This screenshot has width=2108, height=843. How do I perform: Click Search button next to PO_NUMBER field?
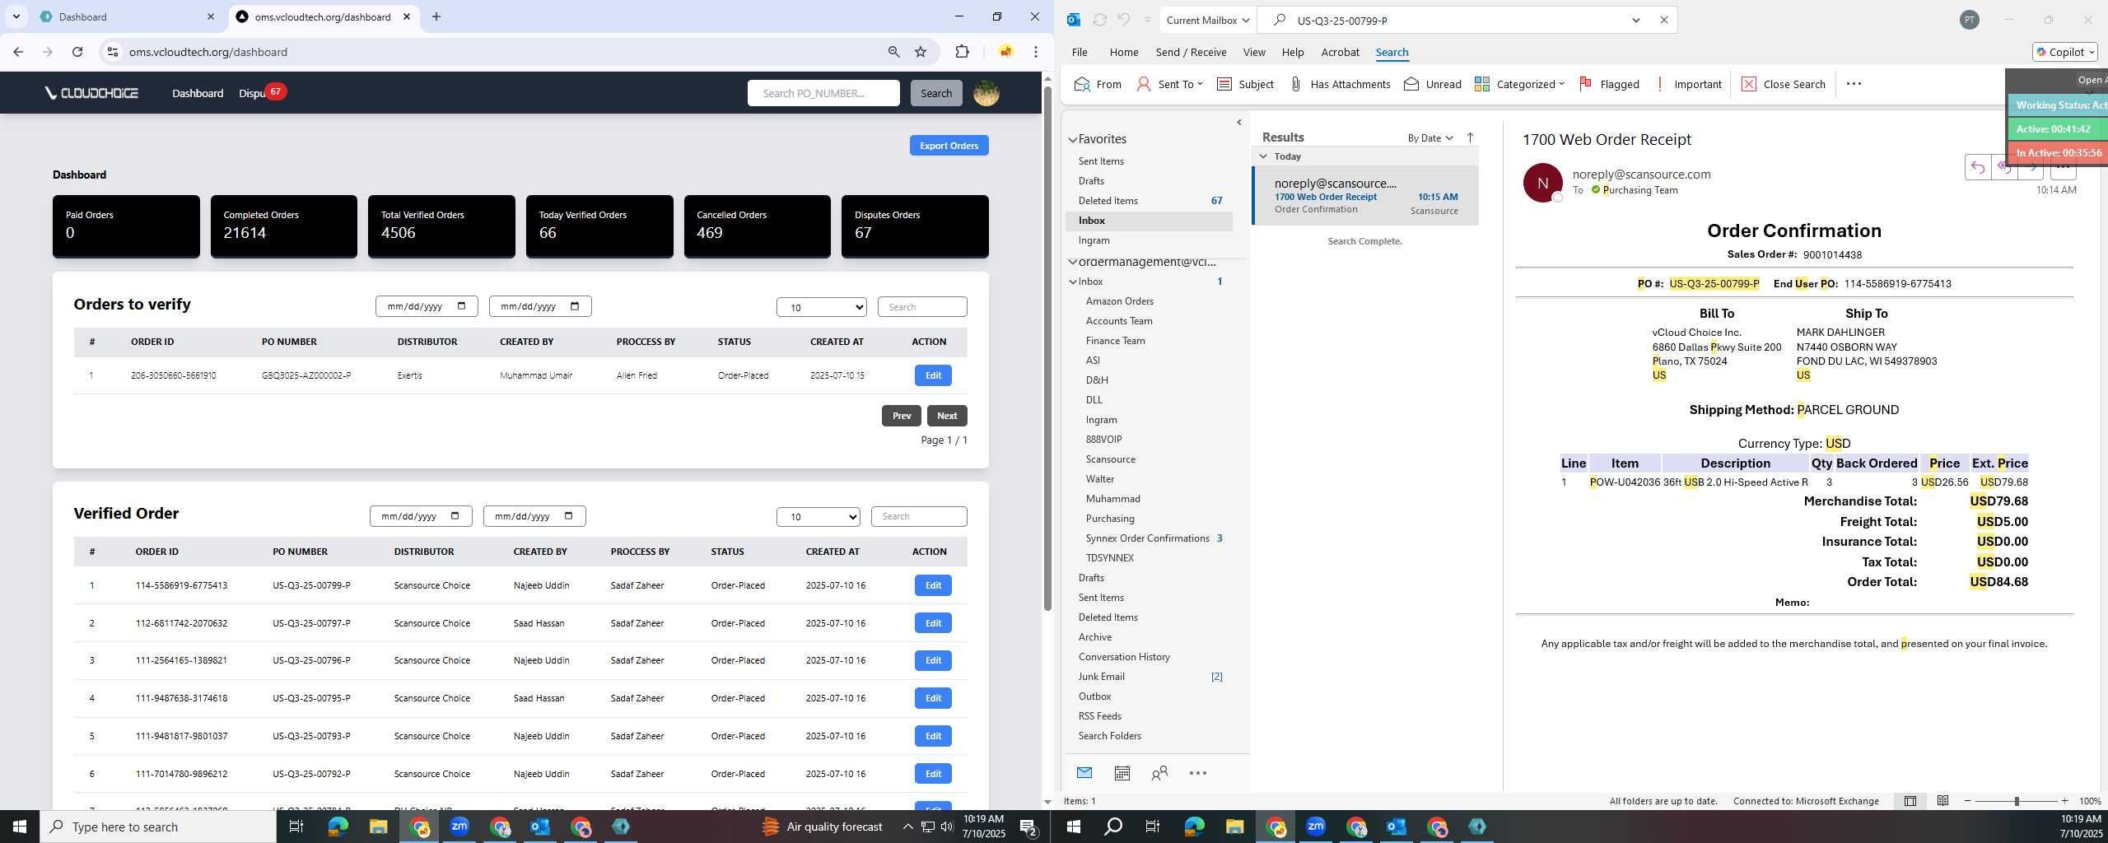936,93
